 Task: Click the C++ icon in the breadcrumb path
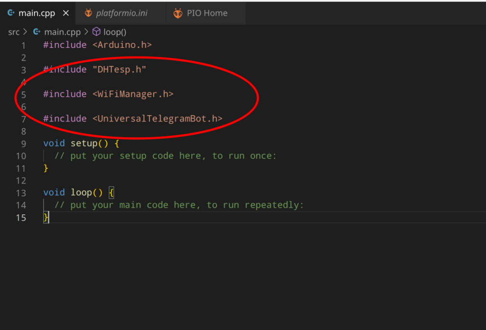click(x=37, y=32)
